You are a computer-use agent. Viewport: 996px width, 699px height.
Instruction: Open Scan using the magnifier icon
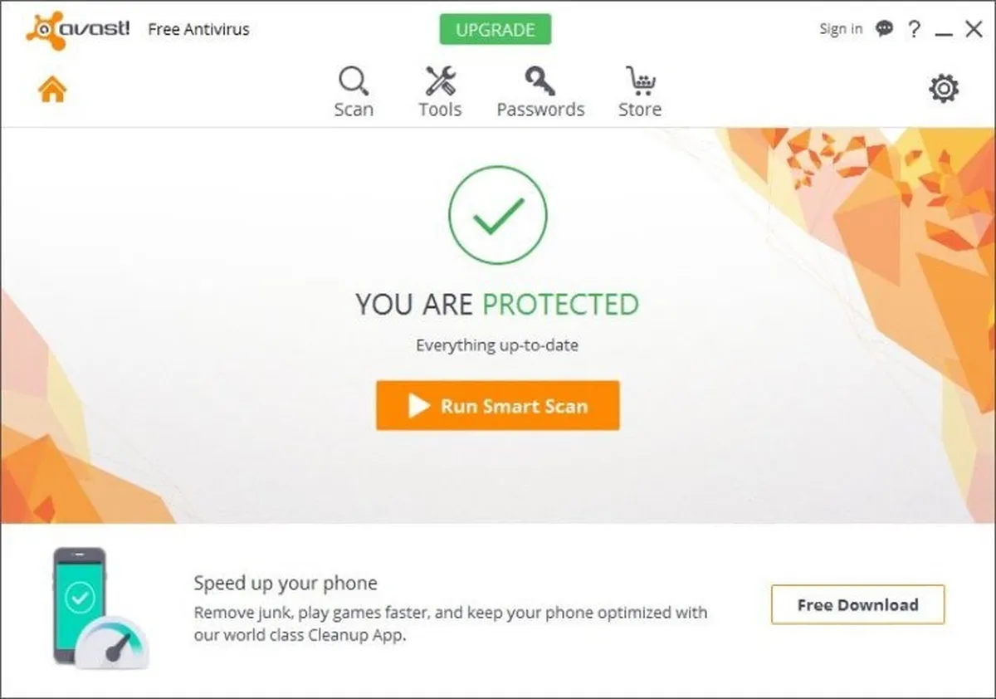tap(354, 81)
